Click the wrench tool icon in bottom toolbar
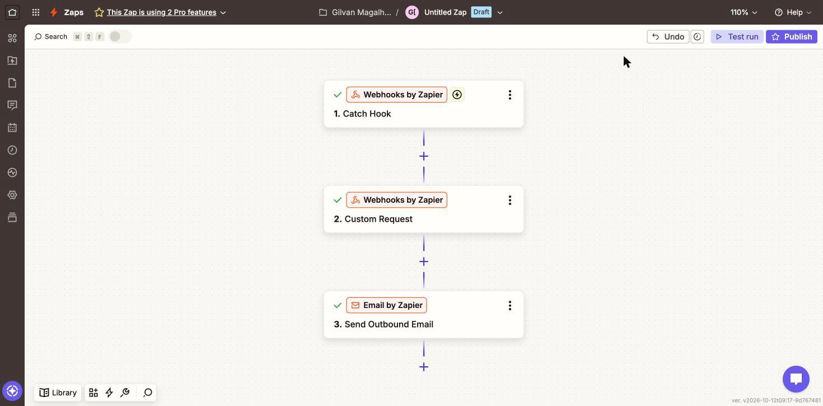This screenshot has width=823, height=406. 125,393
